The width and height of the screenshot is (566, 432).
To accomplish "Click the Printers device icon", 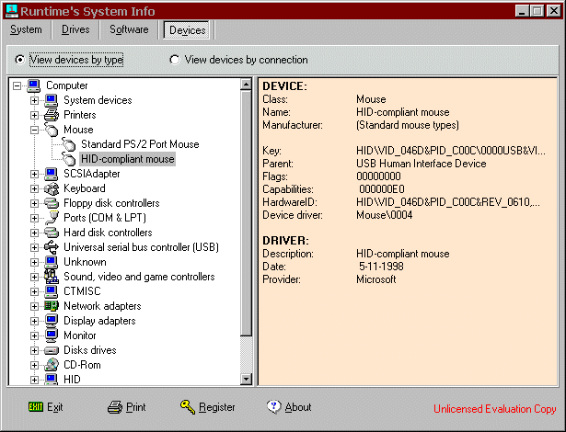I will [52, 115].
